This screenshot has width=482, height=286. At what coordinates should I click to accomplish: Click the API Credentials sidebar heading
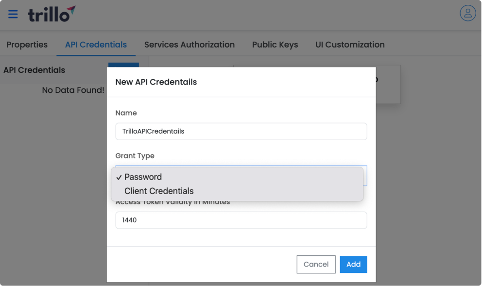coord(34,70)
